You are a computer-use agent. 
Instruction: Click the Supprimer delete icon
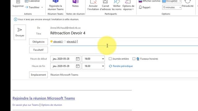coord(18,2)
